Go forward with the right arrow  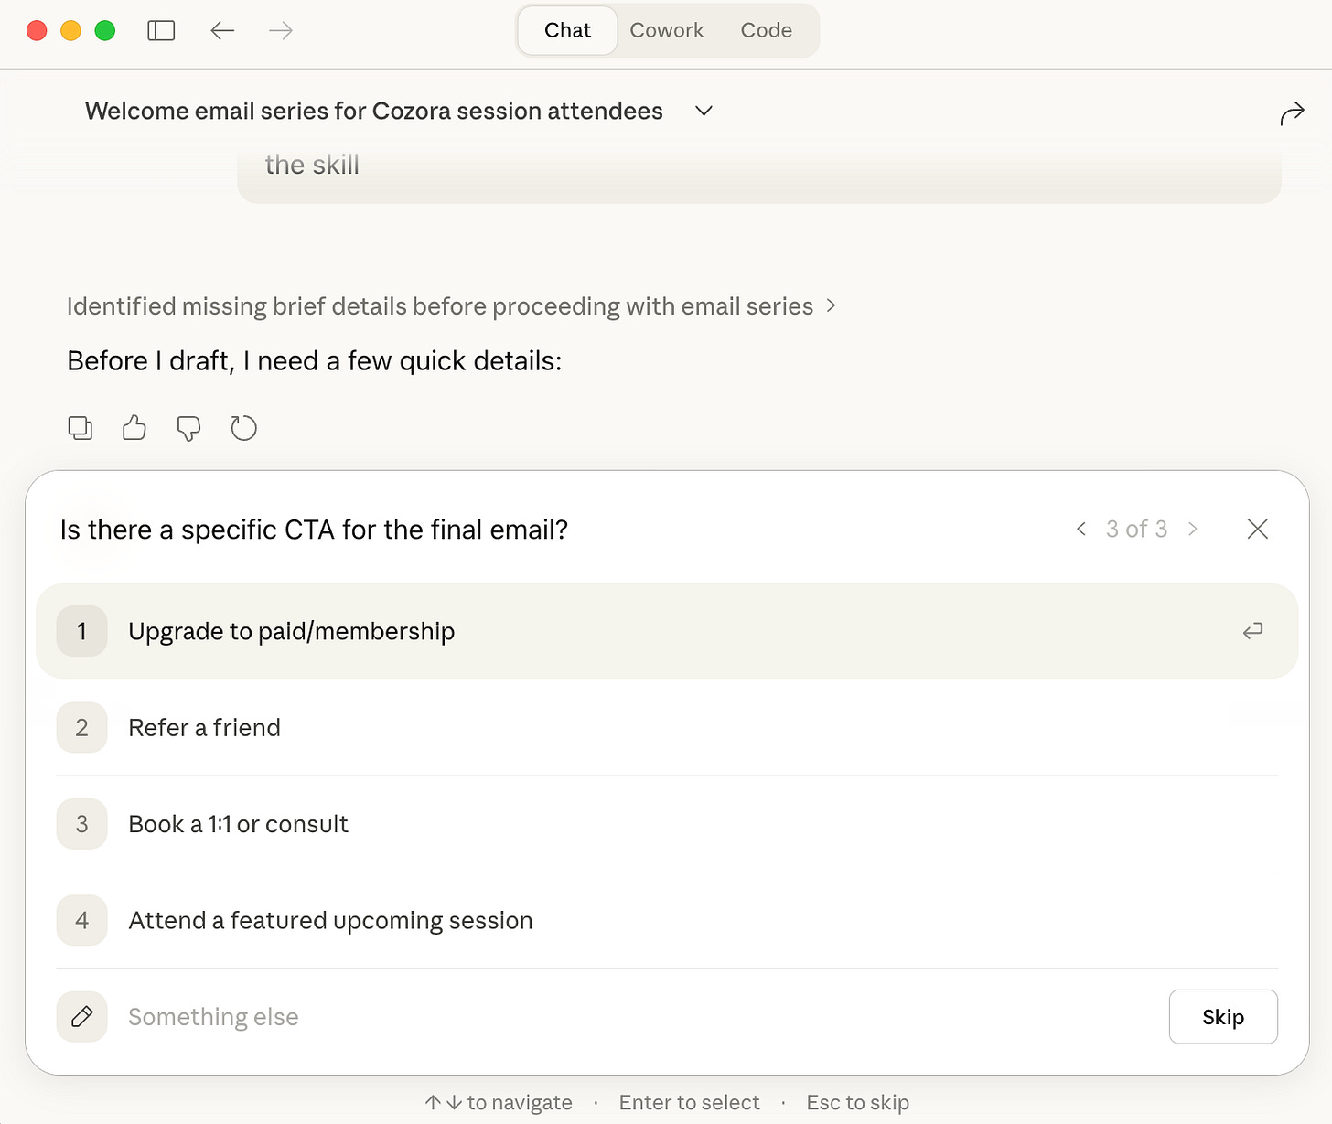click(x=281, y=31)
